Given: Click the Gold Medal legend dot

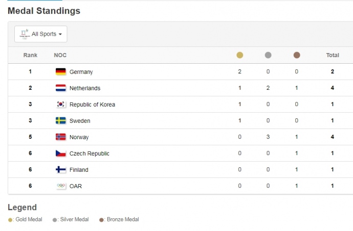Looking at the screenshot, I should tap(10, 220).
